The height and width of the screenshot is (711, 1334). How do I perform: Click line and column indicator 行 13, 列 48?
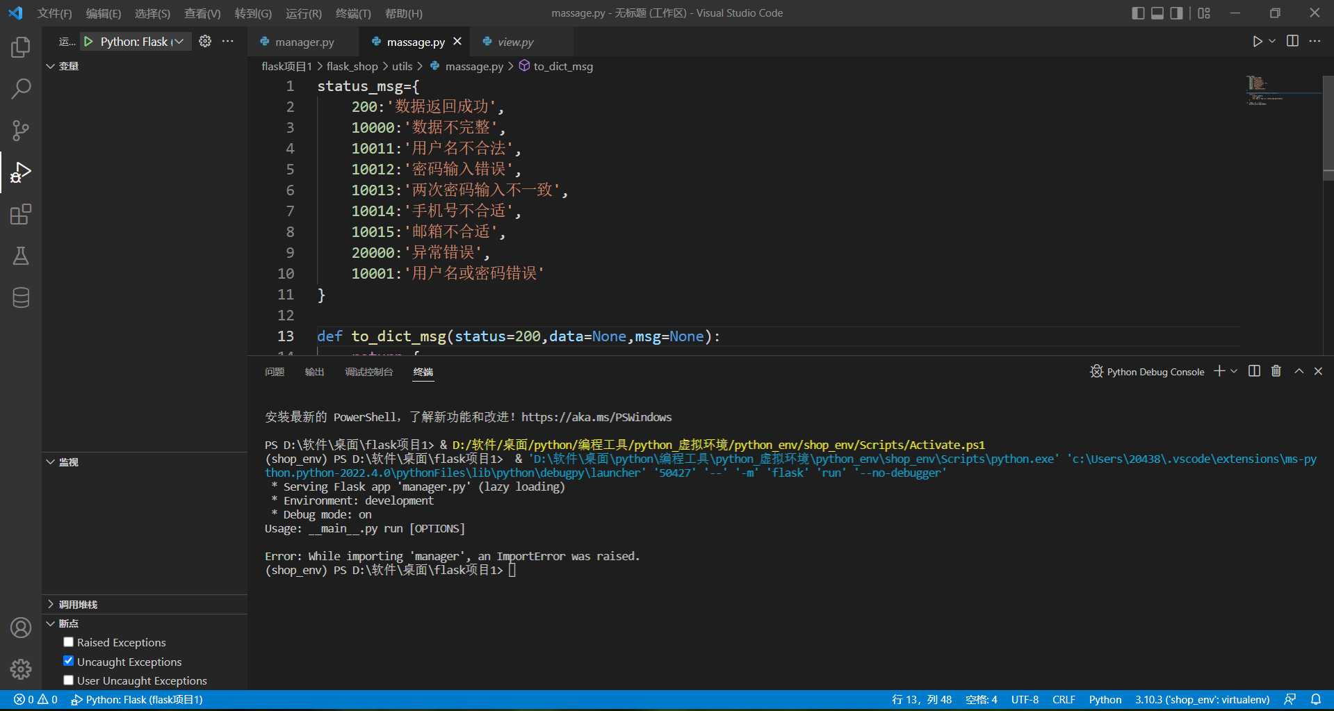tap(922, 699)
